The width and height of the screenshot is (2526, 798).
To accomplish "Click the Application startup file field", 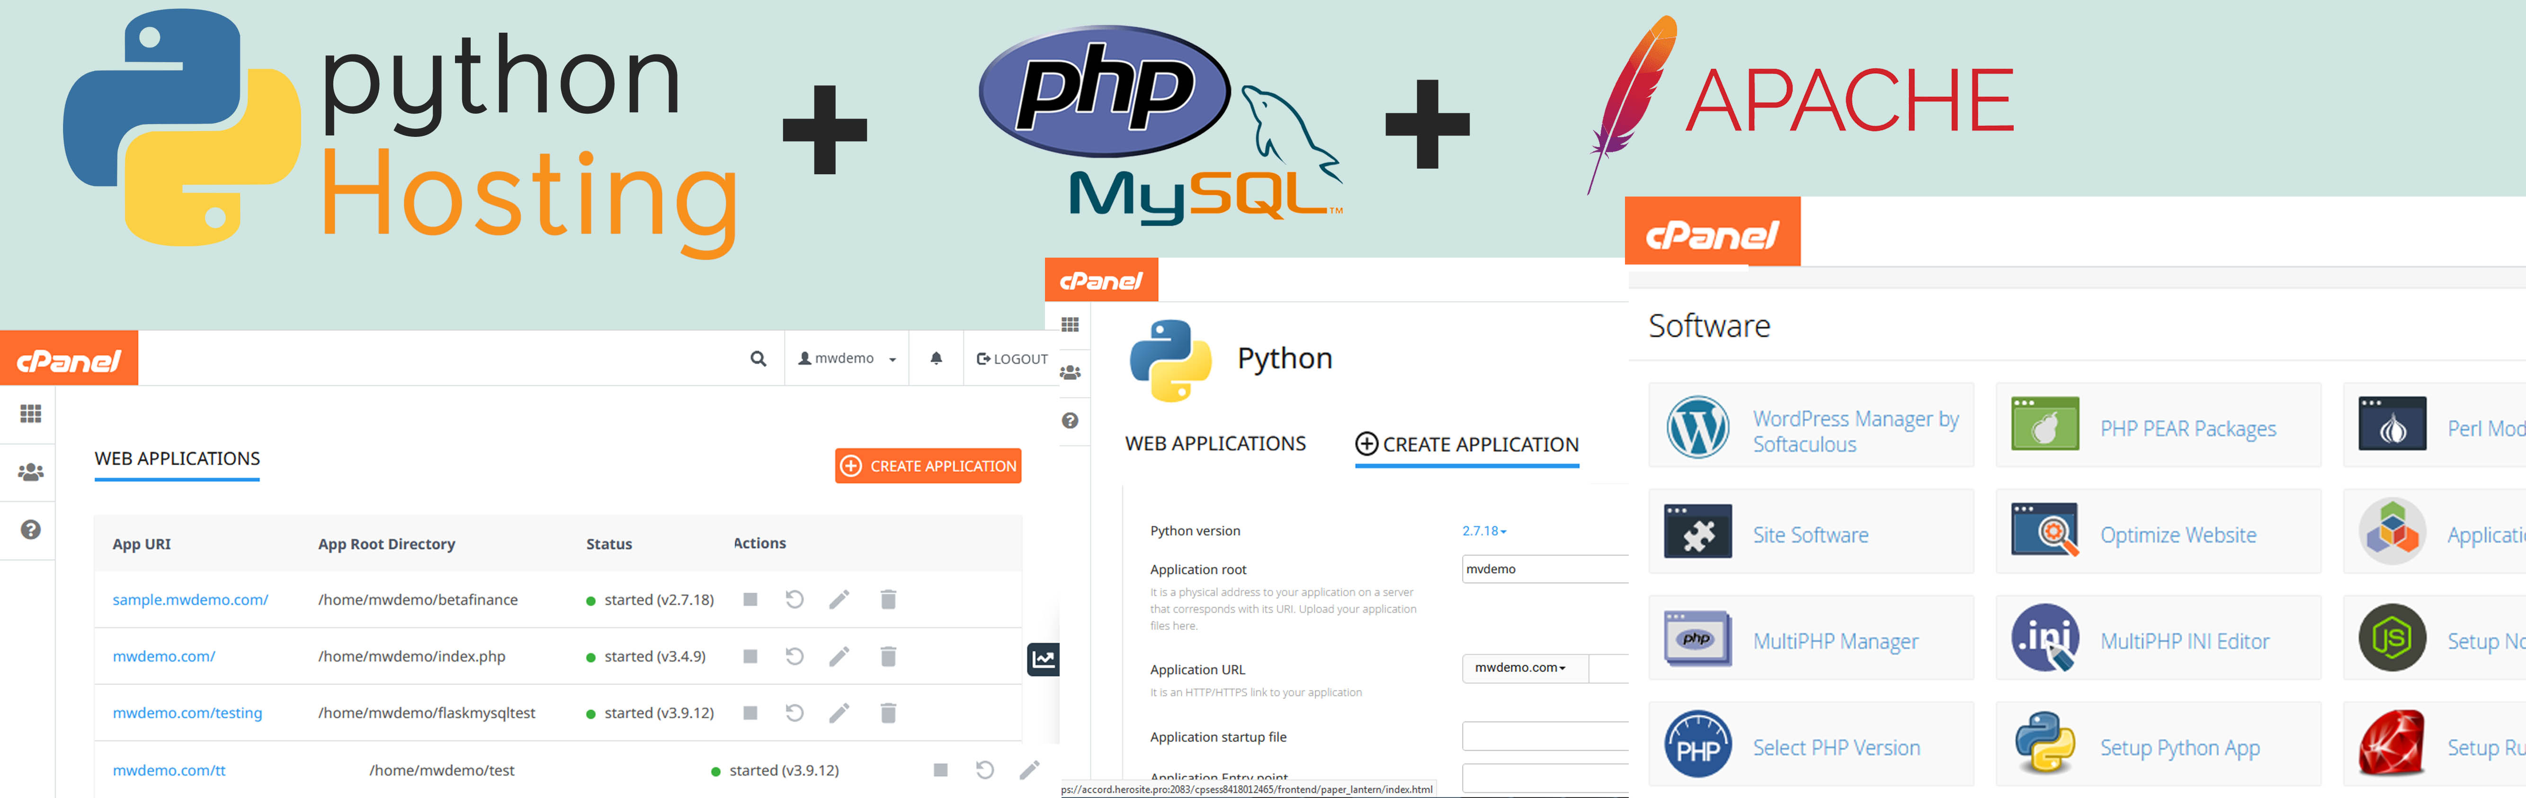I will 1544,736.
